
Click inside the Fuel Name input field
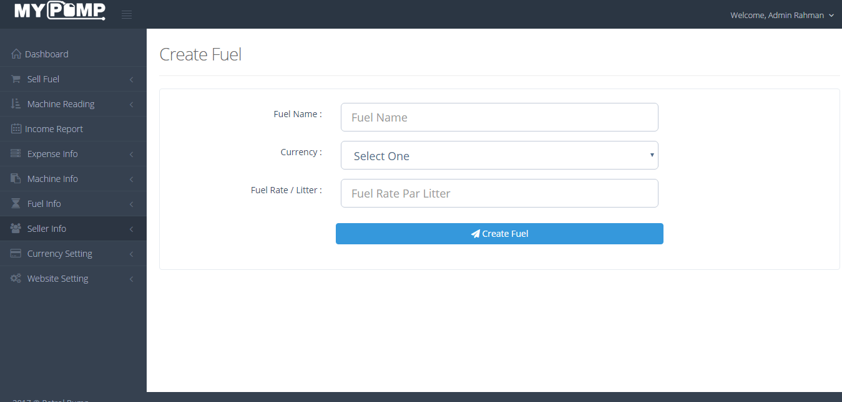499,117
